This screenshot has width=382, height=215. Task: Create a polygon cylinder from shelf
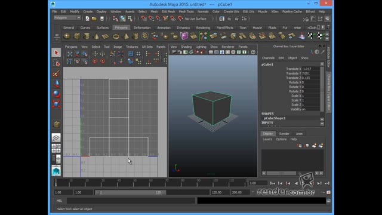[x=87, y=36]
